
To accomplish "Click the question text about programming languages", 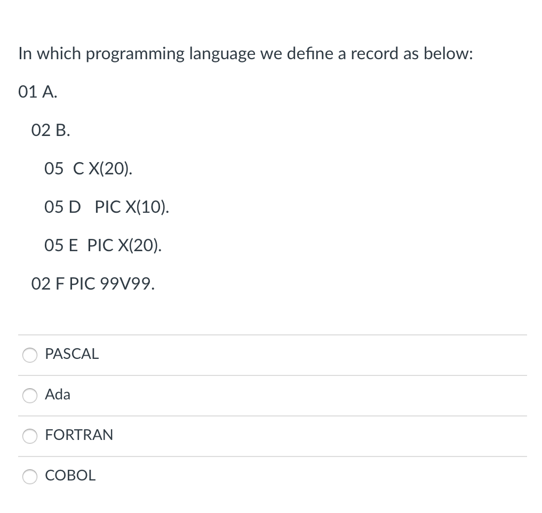I will point(245,54).
